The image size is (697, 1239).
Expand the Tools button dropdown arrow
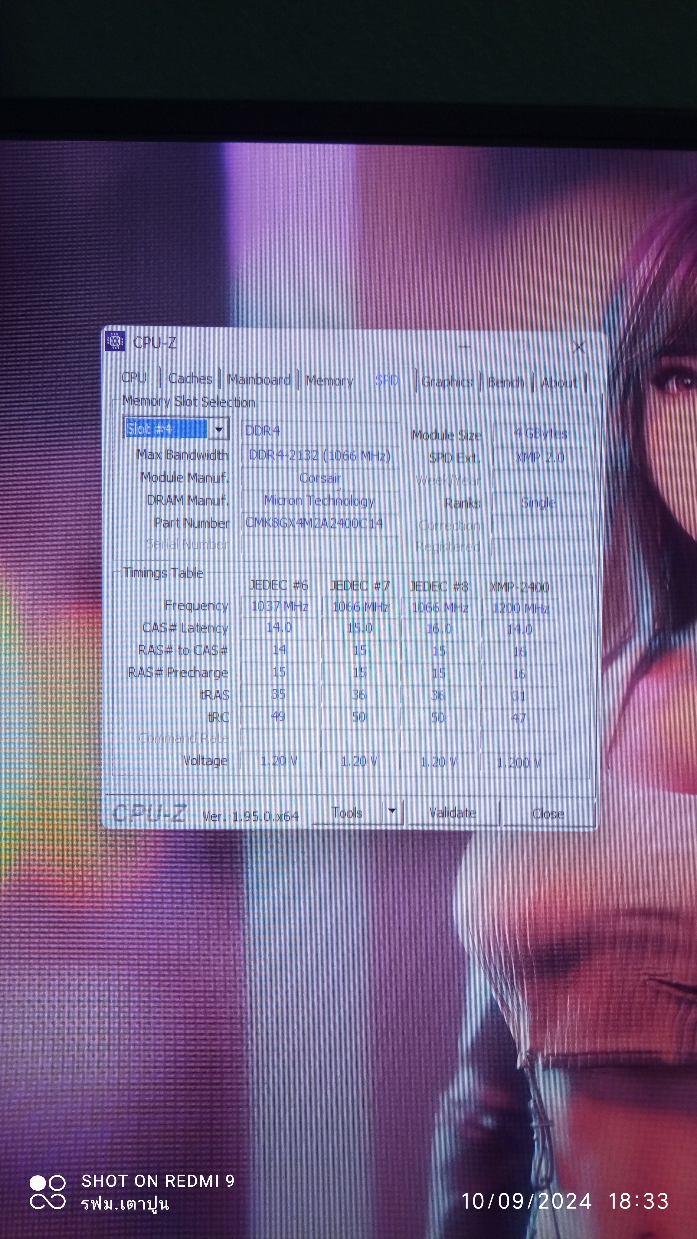tap(392, 811)
